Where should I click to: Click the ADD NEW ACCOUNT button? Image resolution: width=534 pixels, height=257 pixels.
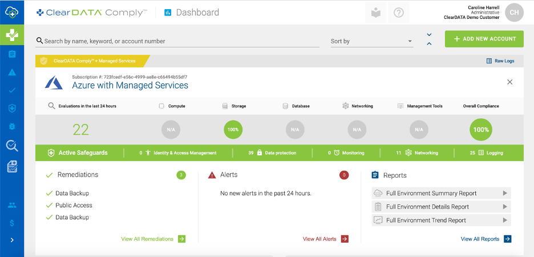tap(484, 39)
